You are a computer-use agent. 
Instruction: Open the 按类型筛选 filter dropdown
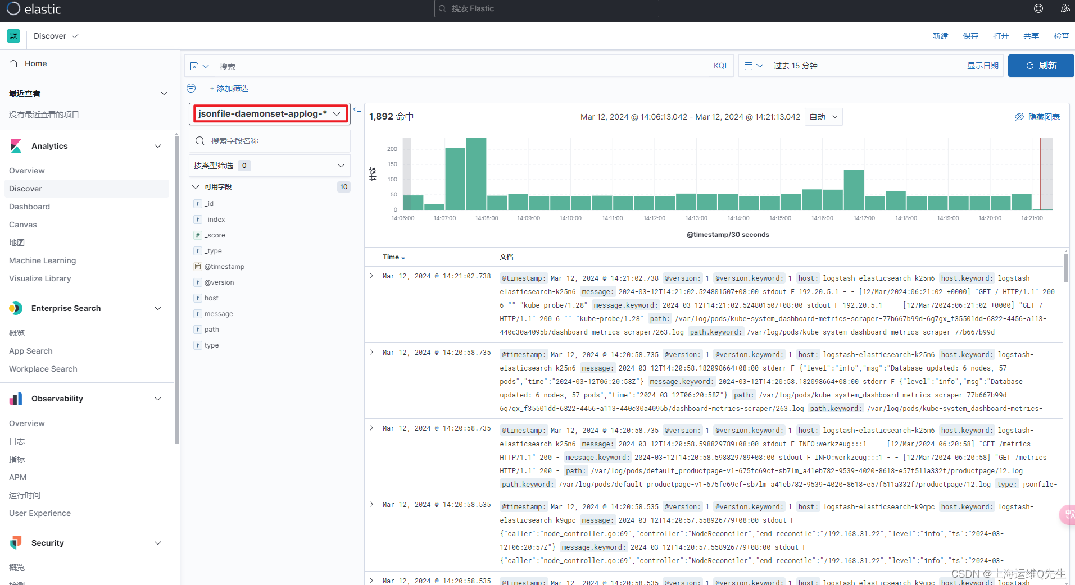[x=270, y=166]
